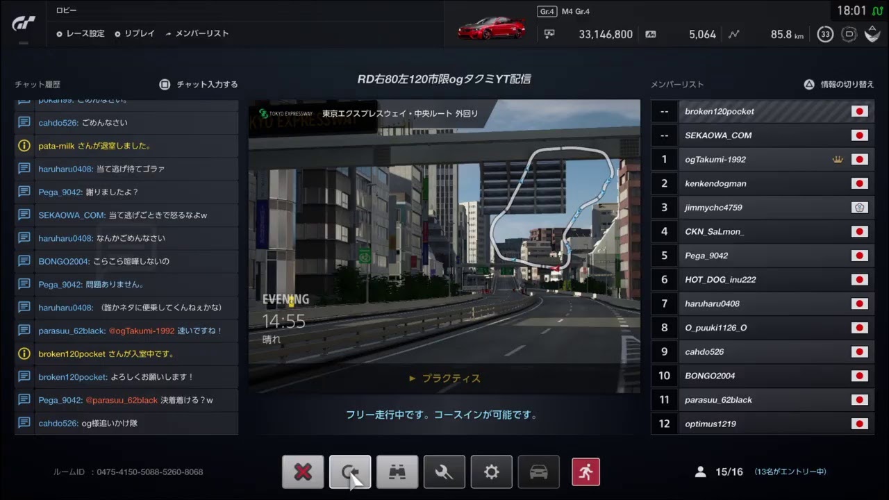
Task: Open options with the gear button
Action: 492,472
